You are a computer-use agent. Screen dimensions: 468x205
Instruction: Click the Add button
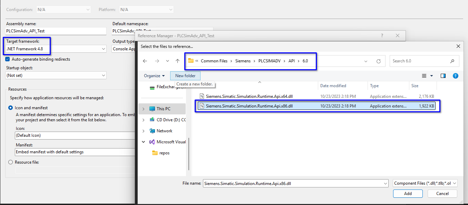pyautogui.click(x=408, y=194)
